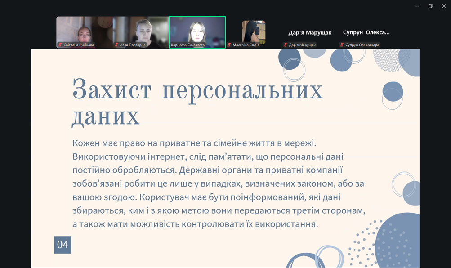Screen dimensions: 451x268
Task: Click the large Дар'я Марущак name tile
Action: 310,32
